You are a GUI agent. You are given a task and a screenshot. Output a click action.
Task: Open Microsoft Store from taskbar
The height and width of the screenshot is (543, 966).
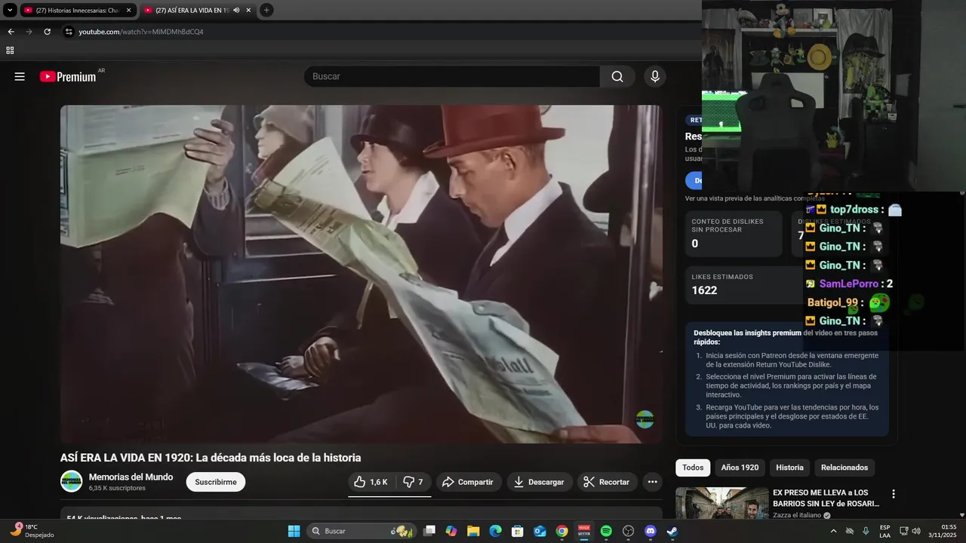point(518,531)
